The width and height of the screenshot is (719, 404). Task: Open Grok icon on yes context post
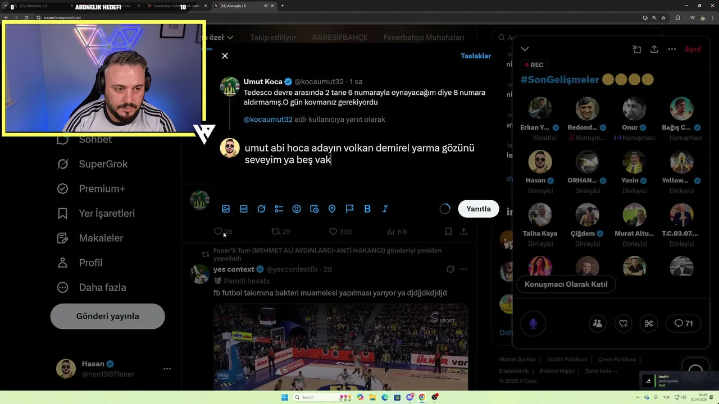point(450,269)
